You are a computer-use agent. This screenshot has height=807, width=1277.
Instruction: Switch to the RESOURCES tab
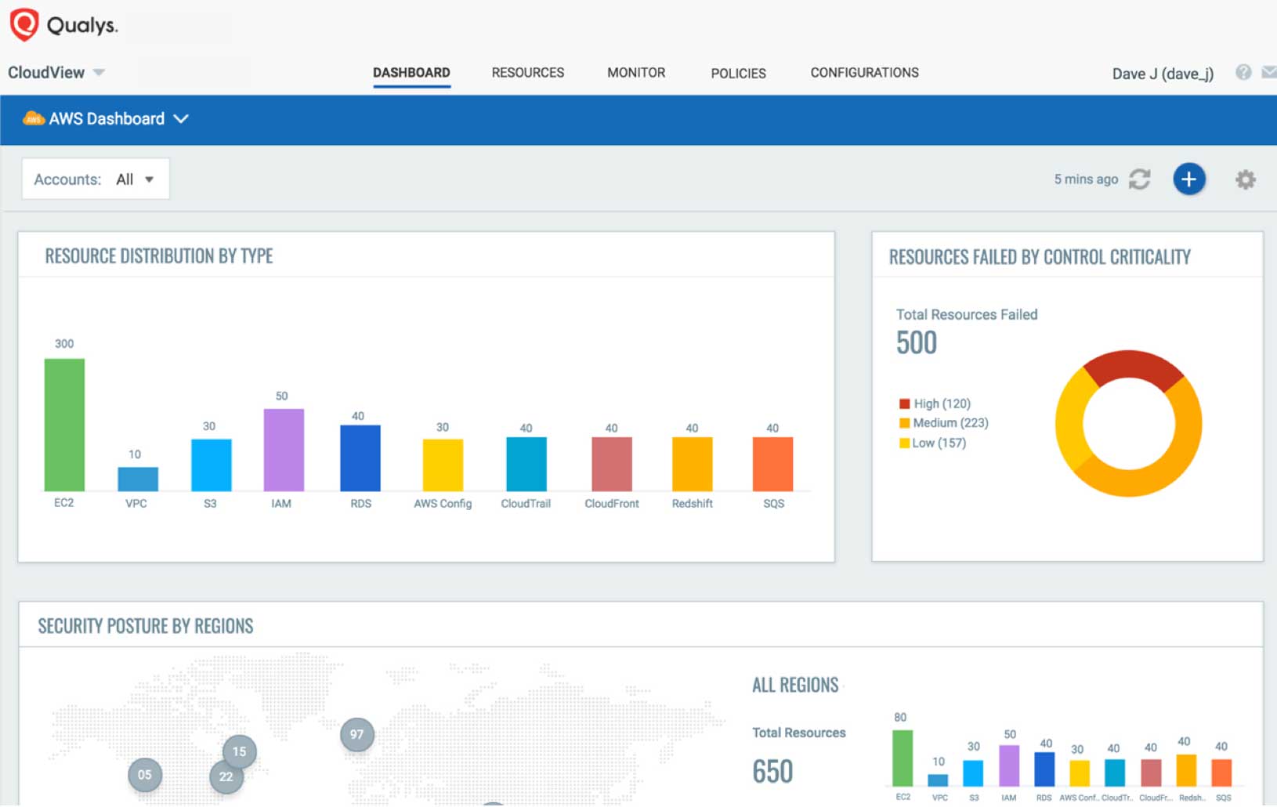527,72
